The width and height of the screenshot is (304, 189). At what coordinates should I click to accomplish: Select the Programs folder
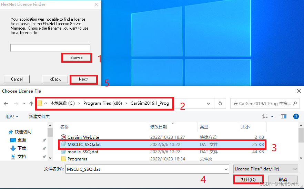(77, 159)
